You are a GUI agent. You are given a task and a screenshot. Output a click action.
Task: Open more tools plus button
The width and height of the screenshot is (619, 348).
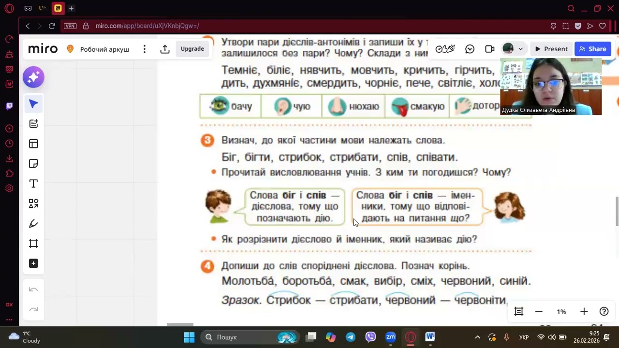[33, 263]
